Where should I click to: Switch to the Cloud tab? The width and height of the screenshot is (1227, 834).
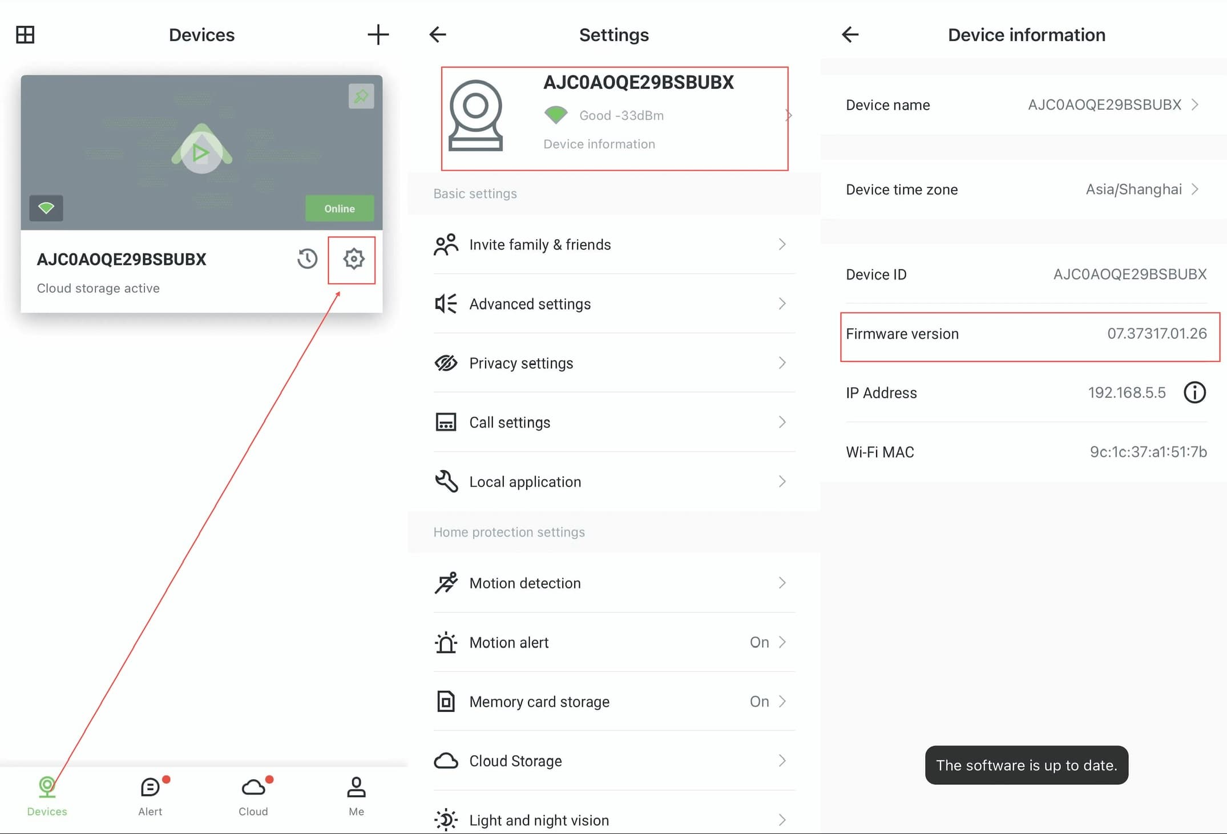pyautogui.click(x=253, y=796)
